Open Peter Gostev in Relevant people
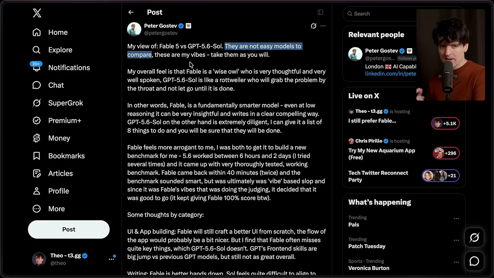494x278 pixels. (x=382, y=51)
